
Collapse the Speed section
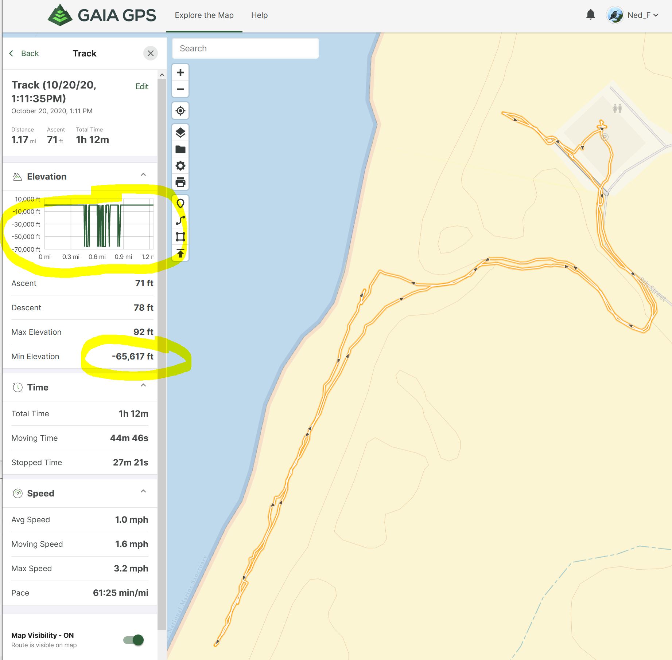tap(143, 491)
